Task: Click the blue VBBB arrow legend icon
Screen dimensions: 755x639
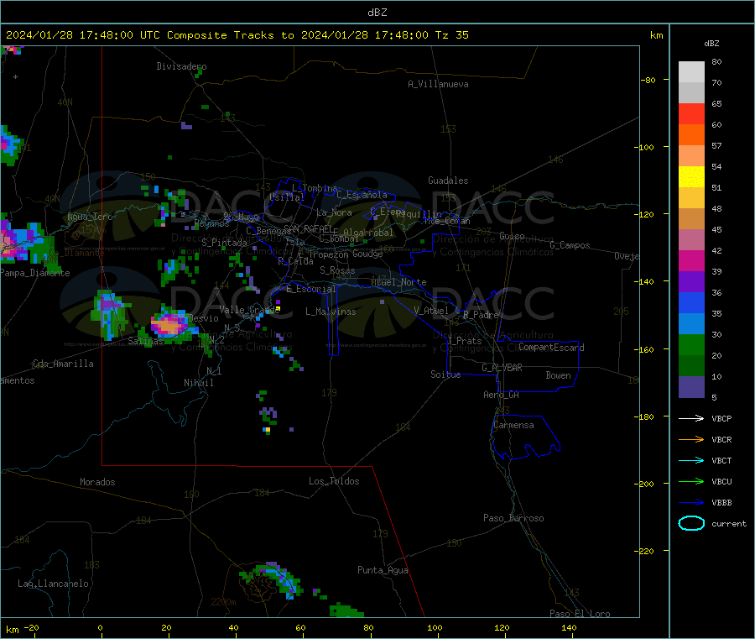Action: 691,503
